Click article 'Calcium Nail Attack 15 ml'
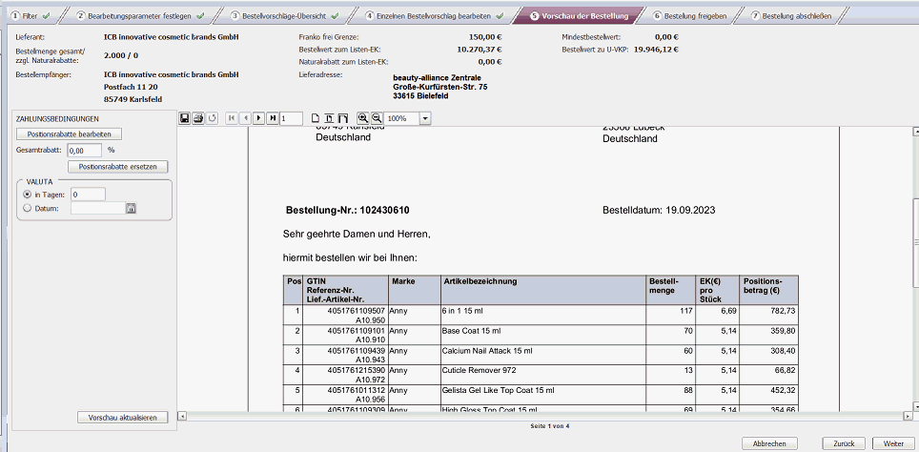The height and width of the screenshot is (452, 919). (488, 351)
